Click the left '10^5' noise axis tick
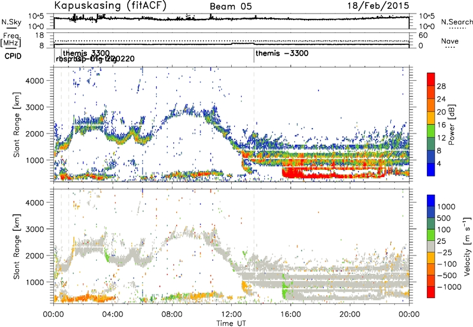The height and width of the screenshot is (327, 473). (36, 16)
